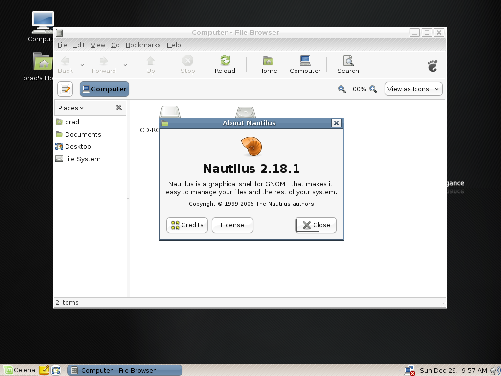Image resolution: width=501 pixels, height=376 pixels.
Task: Go to Home folder from toolbar
Action: click(x=268, y=65)
